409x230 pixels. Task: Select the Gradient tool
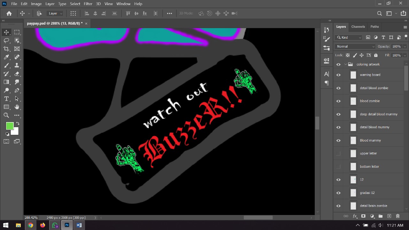point(6,82)
